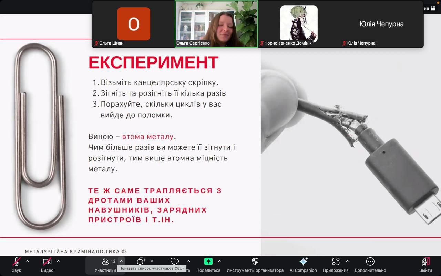Select Ольга Сергієнко's video thumbnail
Image resolution: width=441 pixels, height=276 pixels.
[x=216, y=23]
